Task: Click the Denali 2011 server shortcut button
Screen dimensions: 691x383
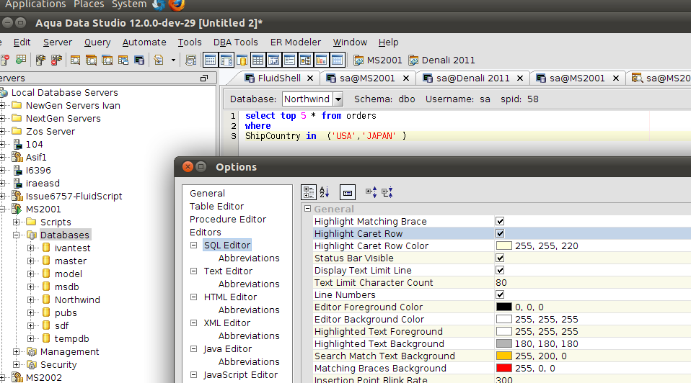Action: (441, 60)
